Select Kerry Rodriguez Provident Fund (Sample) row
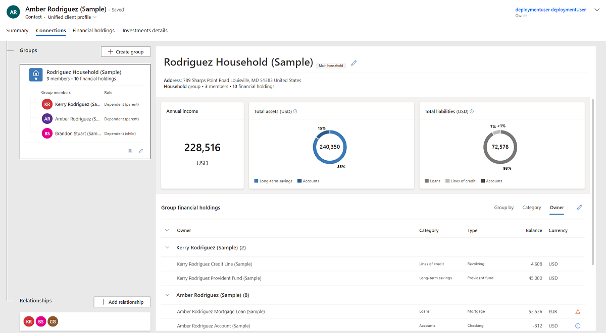The image size is (606, 333). pos(373,278)
